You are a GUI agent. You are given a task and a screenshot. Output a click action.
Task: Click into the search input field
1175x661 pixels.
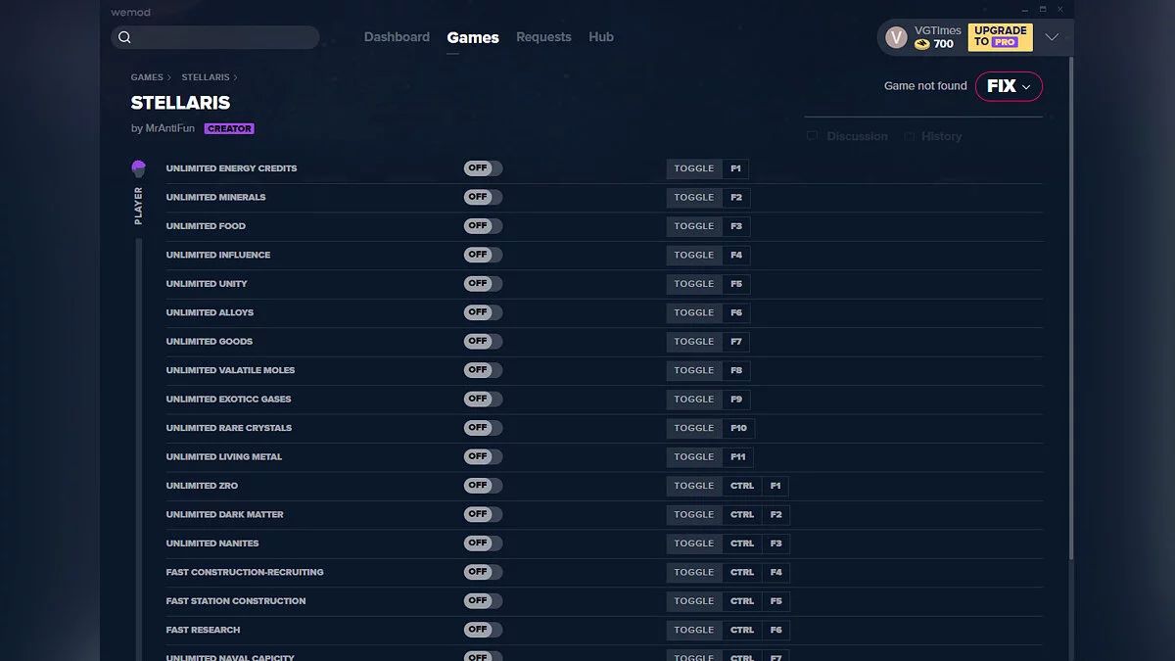225,37
